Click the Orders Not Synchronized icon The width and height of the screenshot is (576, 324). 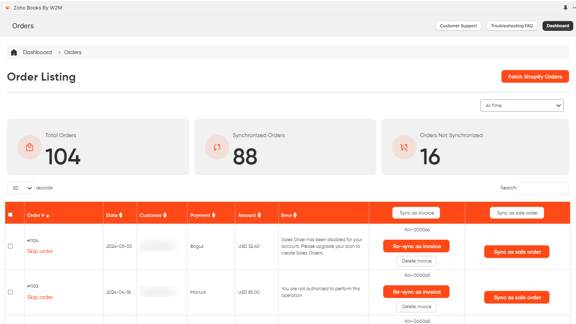click(x=404, y=147)
